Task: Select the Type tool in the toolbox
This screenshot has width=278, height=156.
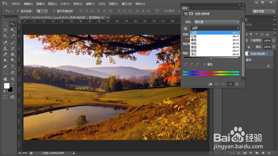Action: point(13,67)
